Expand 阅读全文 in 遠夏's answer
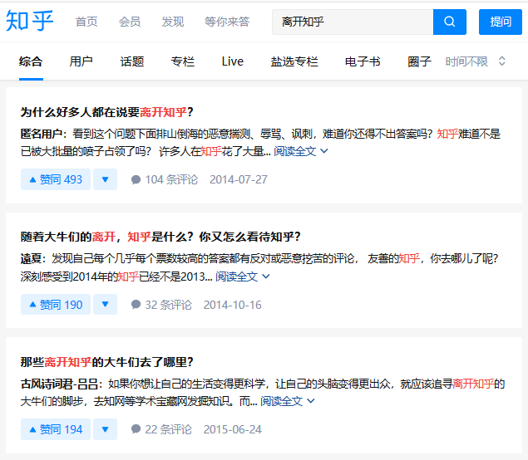The image size is (528, 460). (x=243, y=276)
